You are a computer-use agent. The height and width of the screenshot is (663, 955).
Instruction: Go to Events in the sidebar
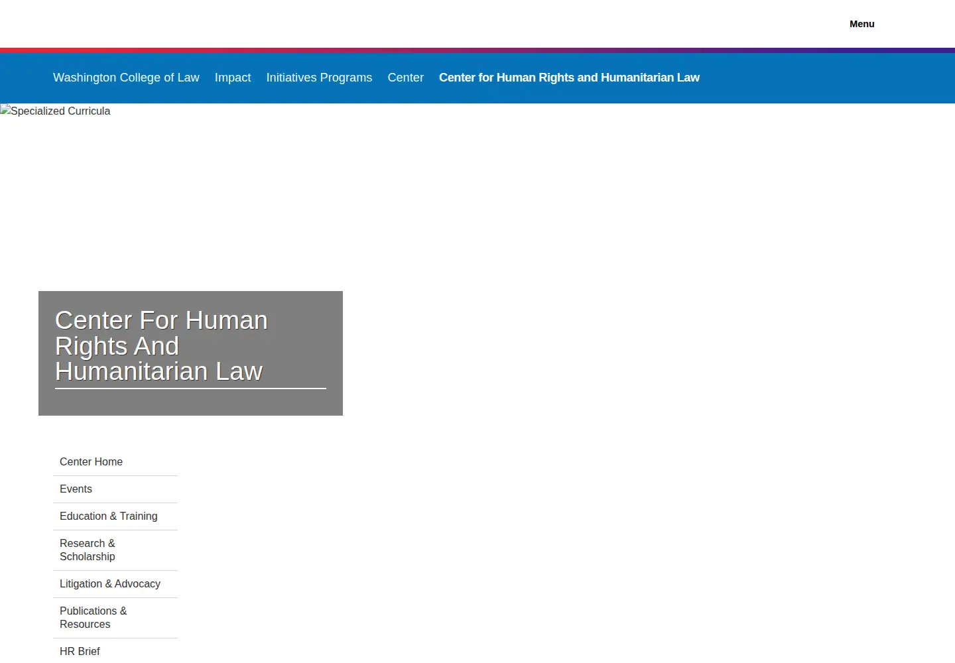point(115,489)
